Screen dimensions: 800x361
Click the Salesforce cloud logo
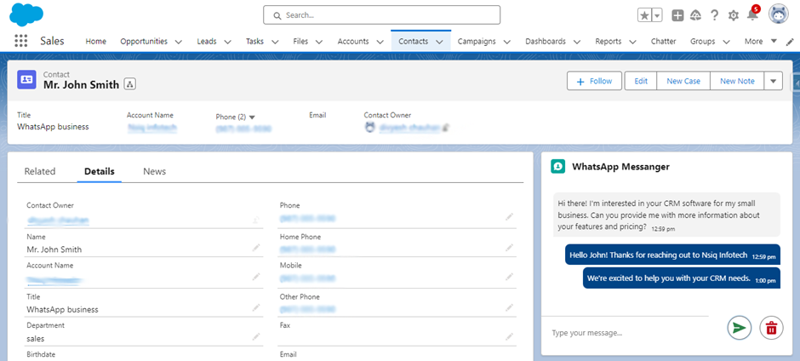pos(26,14)
